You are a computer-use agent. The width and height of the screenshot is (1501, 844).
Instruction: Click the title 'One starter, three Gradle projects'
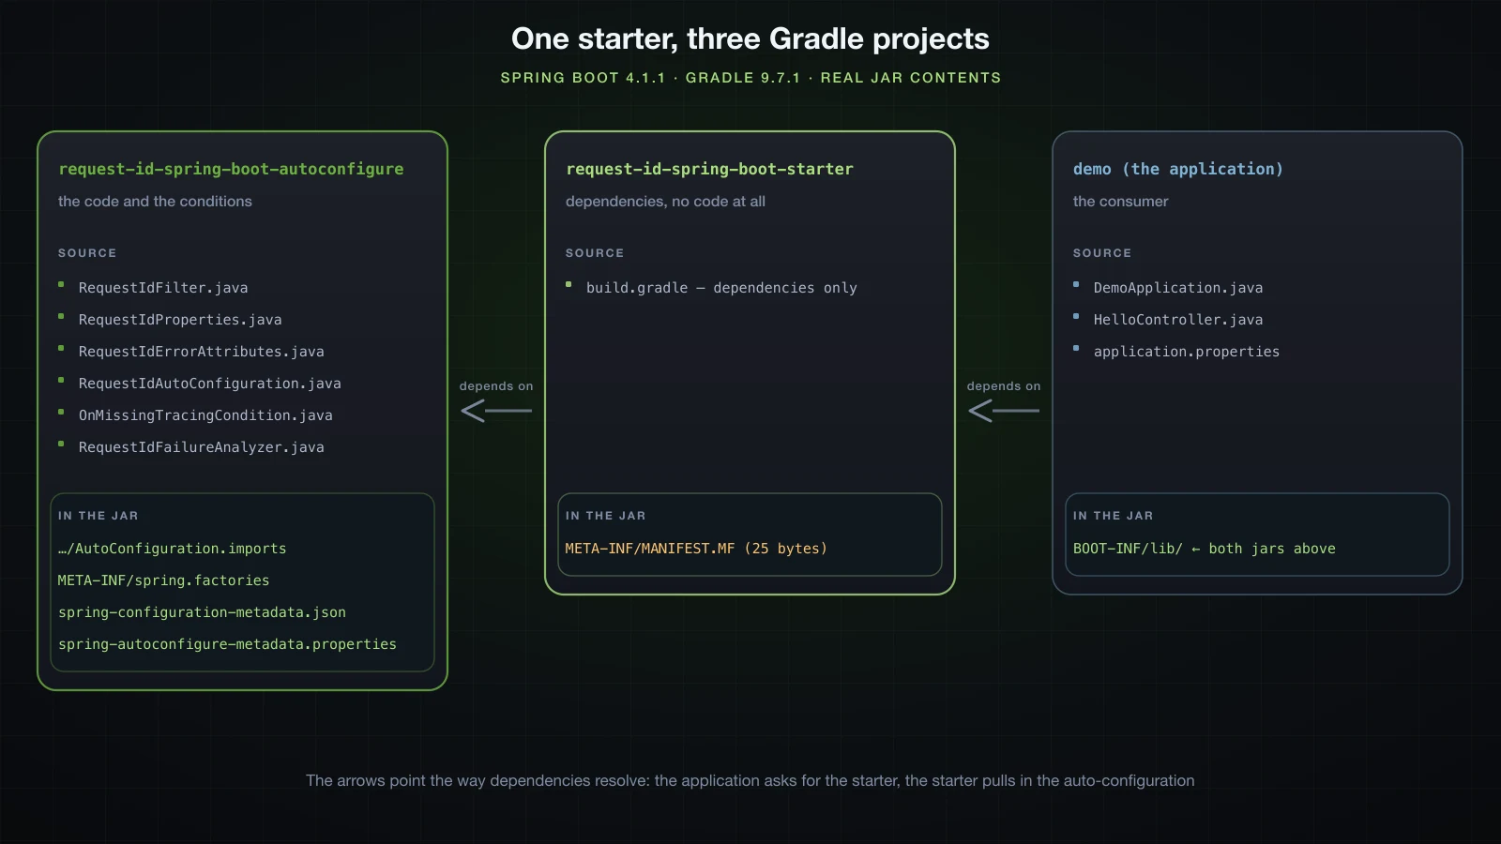[x=750, y=38]
